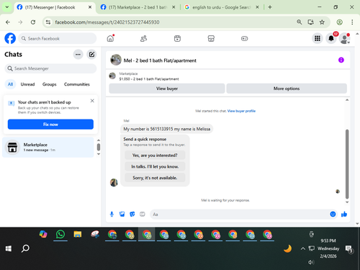Open File Explorer from the taskbar
Viewport: 360px width, 270px height.
[x=78, y=234]
